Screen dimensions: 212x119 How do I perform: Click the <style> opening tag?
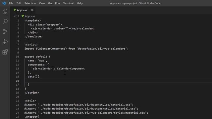pos(30,100)
